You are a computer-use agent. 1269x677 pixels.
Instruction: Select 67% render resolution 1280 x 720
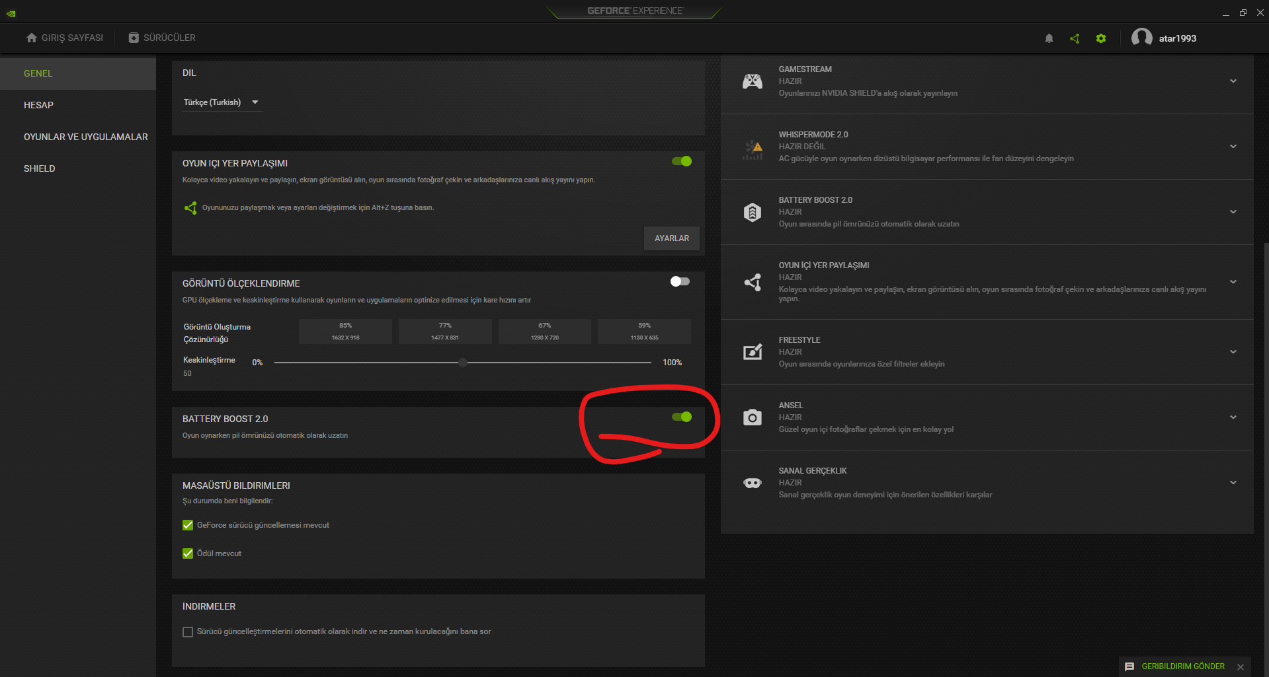(x=545, y=332)
